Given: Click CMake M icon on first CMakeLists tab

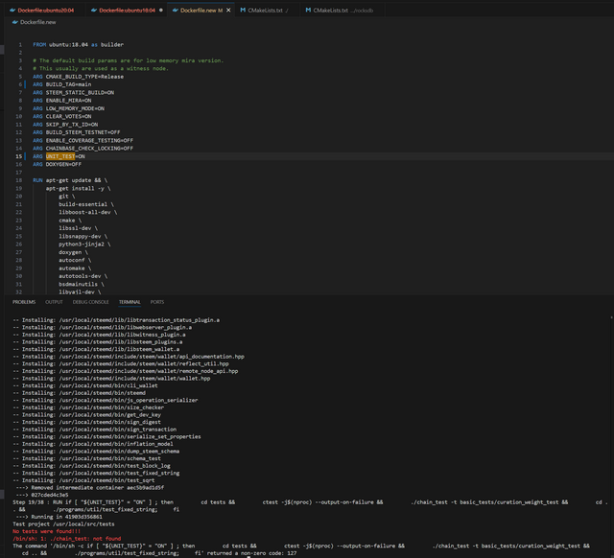Looking at the screenshot, I should [243, 11].
